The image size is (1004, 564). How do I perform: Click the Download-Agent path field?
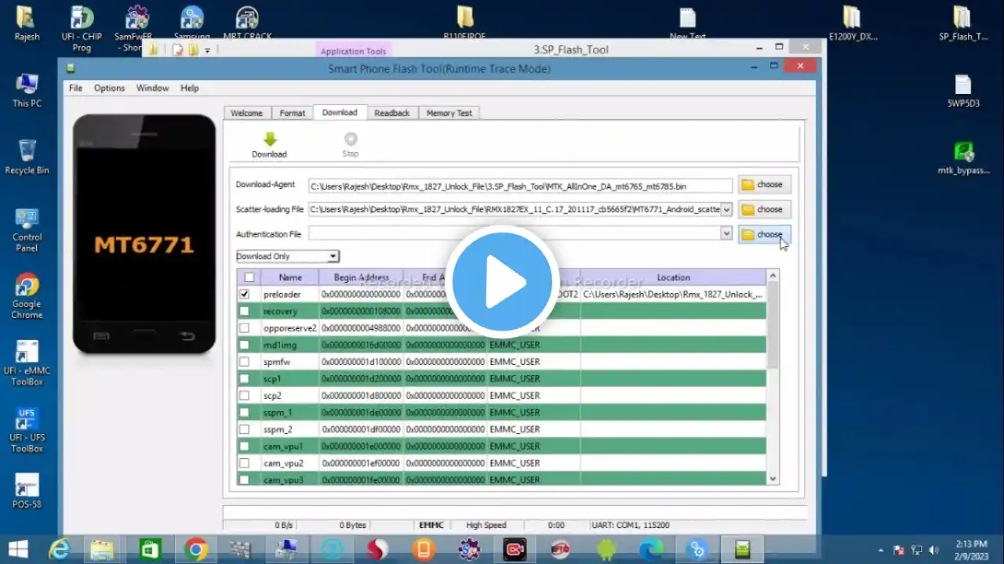(x=520, y=186)
